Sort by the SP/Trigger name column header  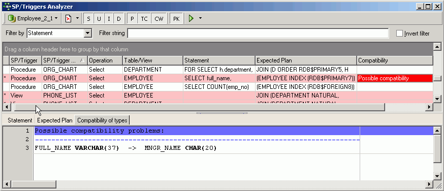(x=65, y=60)
